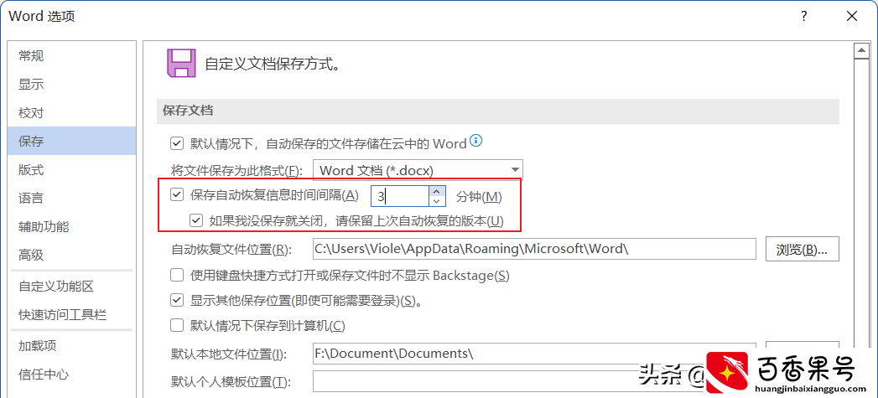Viewport: 878px width, 398px height.
Task: Toggle 保存自动恢复信息时间间隔 checkbox
Action: click(177, 194)
